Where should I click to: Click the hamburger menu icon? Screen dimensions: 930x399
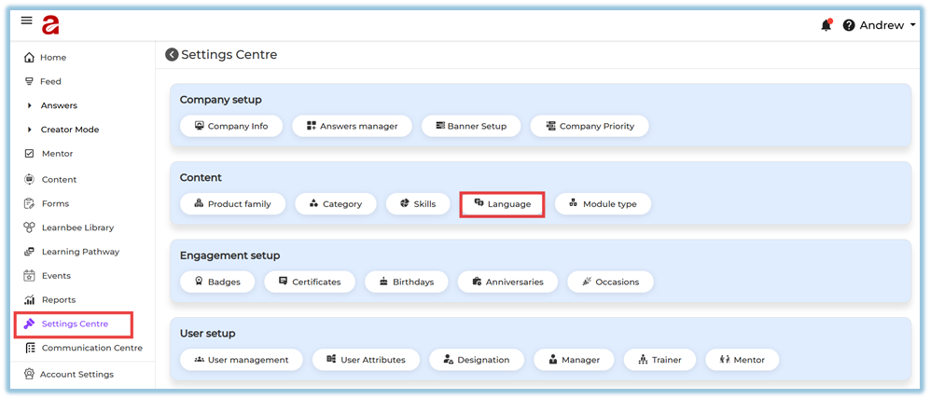[x=26, y=21]
